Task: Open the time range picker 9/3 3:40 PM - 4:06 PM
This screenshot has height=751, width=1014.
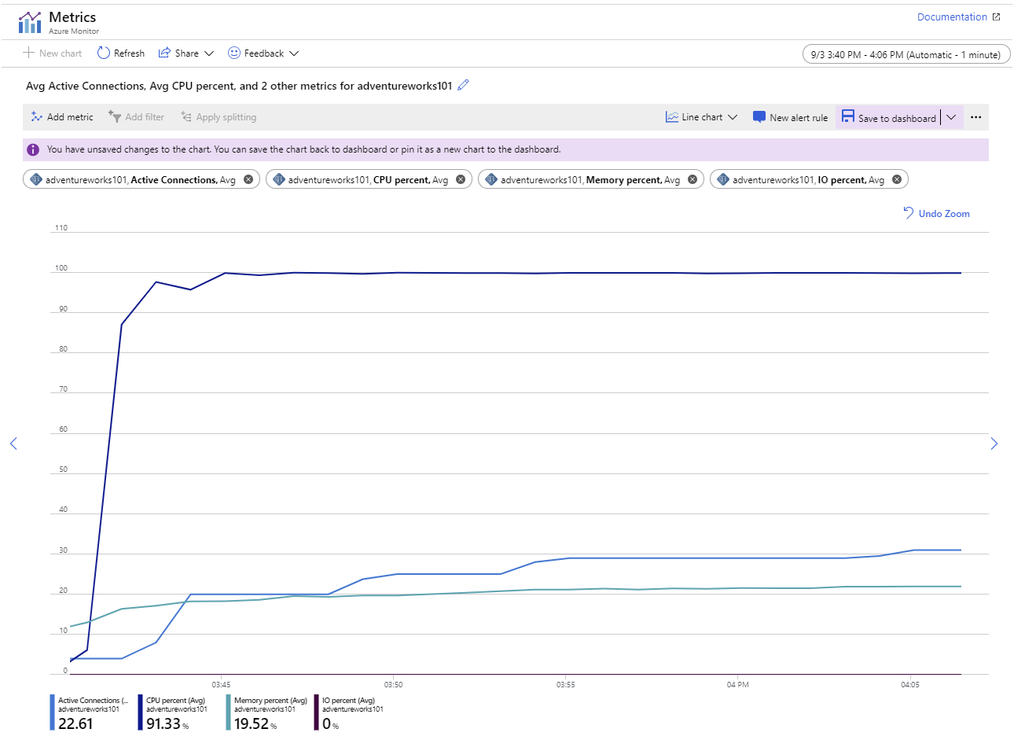Action: tap(906, 54)
